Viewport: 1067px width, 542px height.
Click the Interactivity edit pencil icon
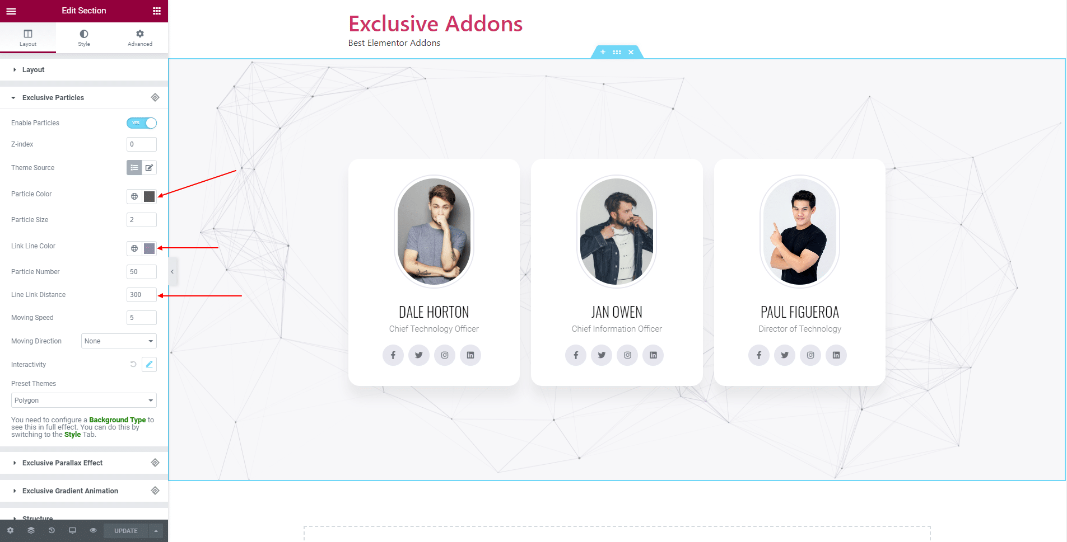149,364
